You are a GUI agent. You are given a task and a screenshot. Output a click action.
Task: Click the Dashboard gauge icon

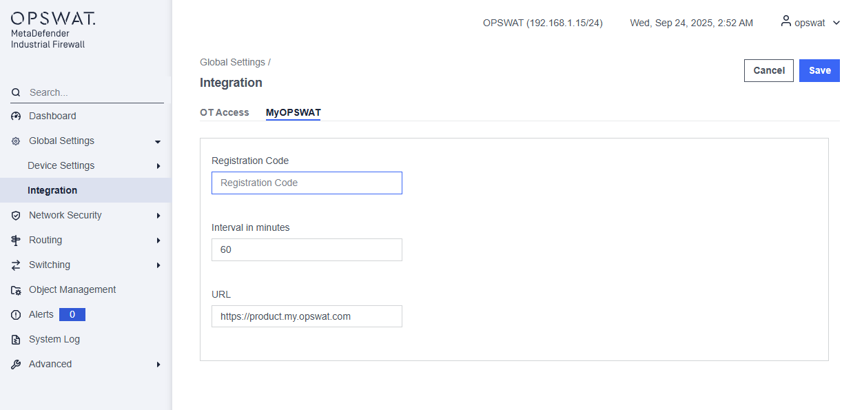[x=16, y=116]
